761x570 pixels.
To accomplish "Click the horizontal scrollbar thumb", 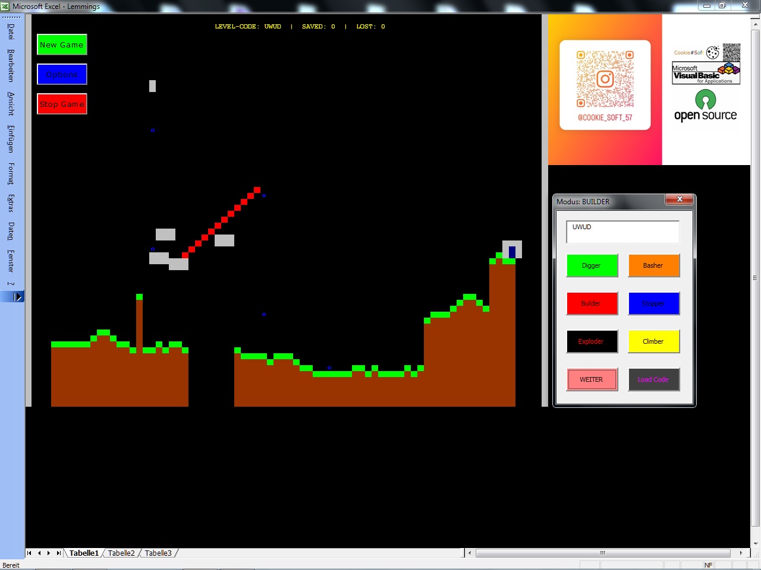I will pyautogui.click(x=603, y=553).
